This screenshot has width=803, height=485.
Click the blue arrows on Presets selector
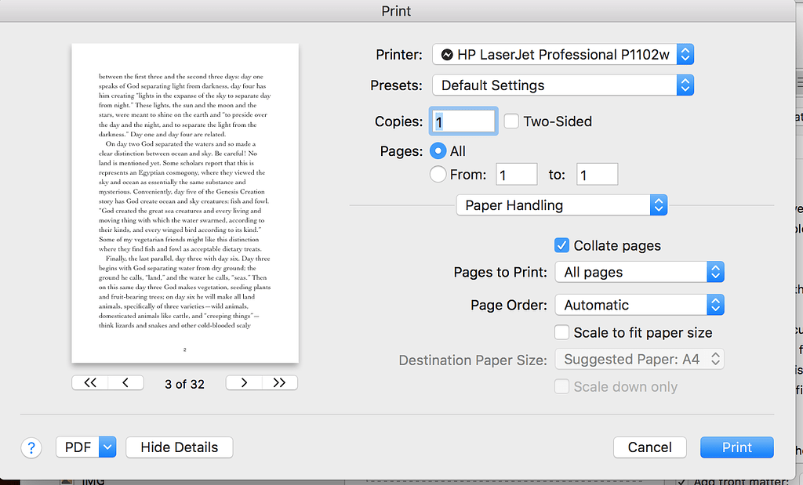point(685,85)
